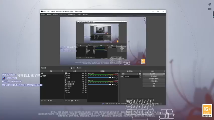214x120 pixels.
Task: Undock the Audio Mixer panel icon
Action: pyautogui.click(x=118, y=71)
